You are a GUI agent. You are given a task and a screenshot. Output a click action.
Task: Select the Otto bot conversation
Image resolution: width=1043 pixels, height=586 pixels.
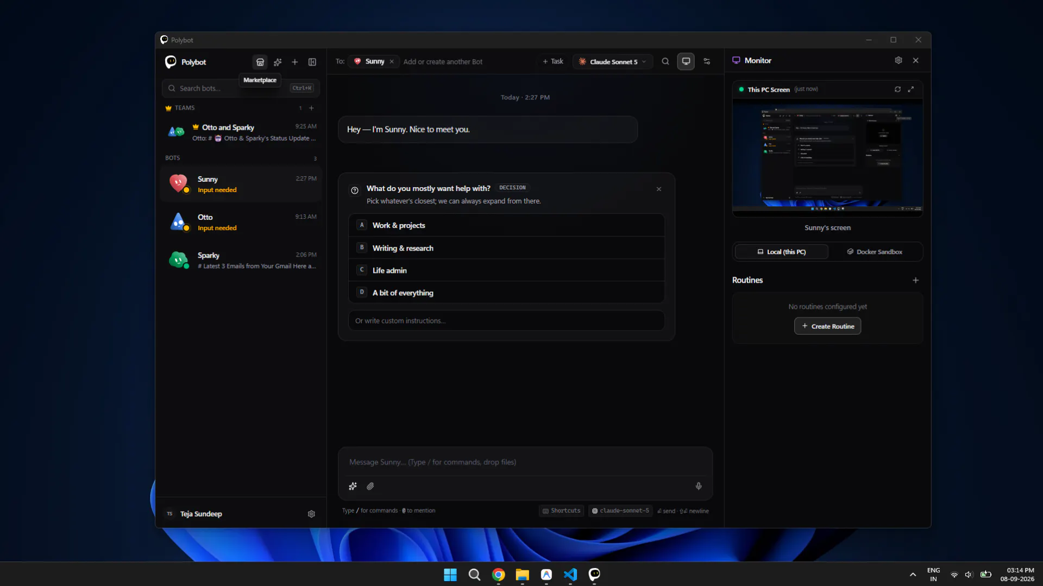[x=241, y=222]
